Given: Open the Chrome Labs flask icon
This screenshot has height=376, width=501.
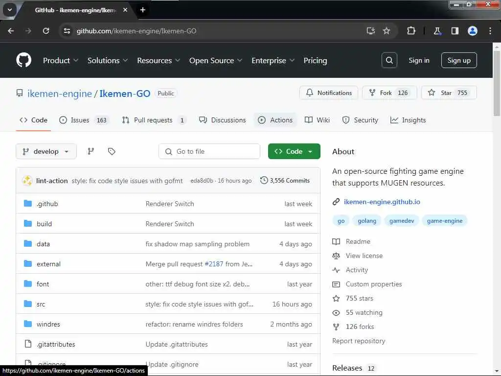Looking at the screenshot, I should [437, 31].
